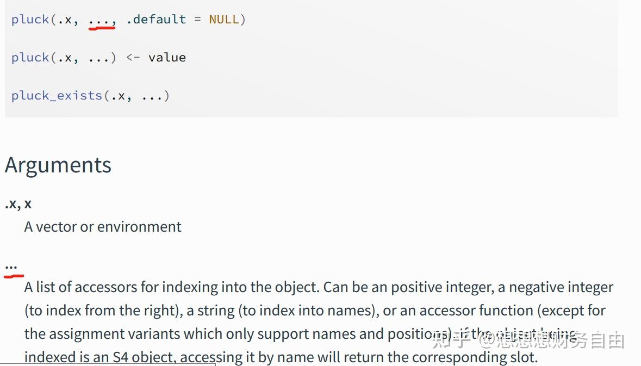Click the text 'A vector or environment'
The height and width of the screenshot is (366, 641).
[x=103, y=227]
